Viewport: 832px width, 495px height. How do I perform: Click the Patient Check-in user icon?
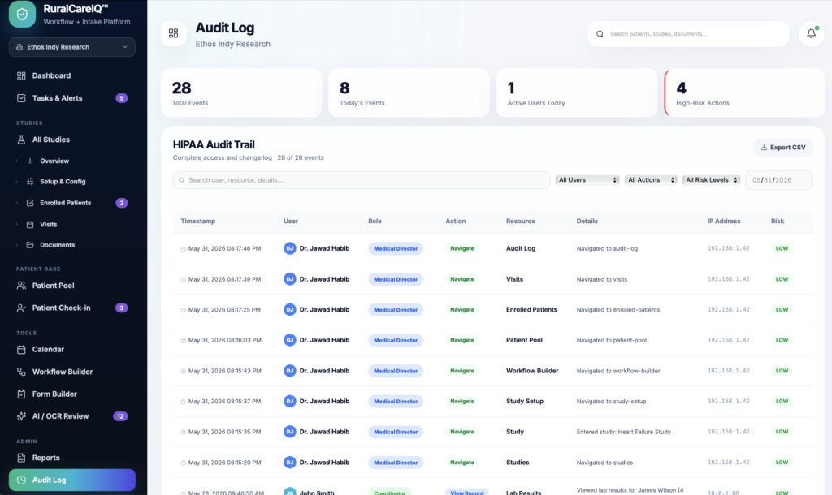coord(21,308)
